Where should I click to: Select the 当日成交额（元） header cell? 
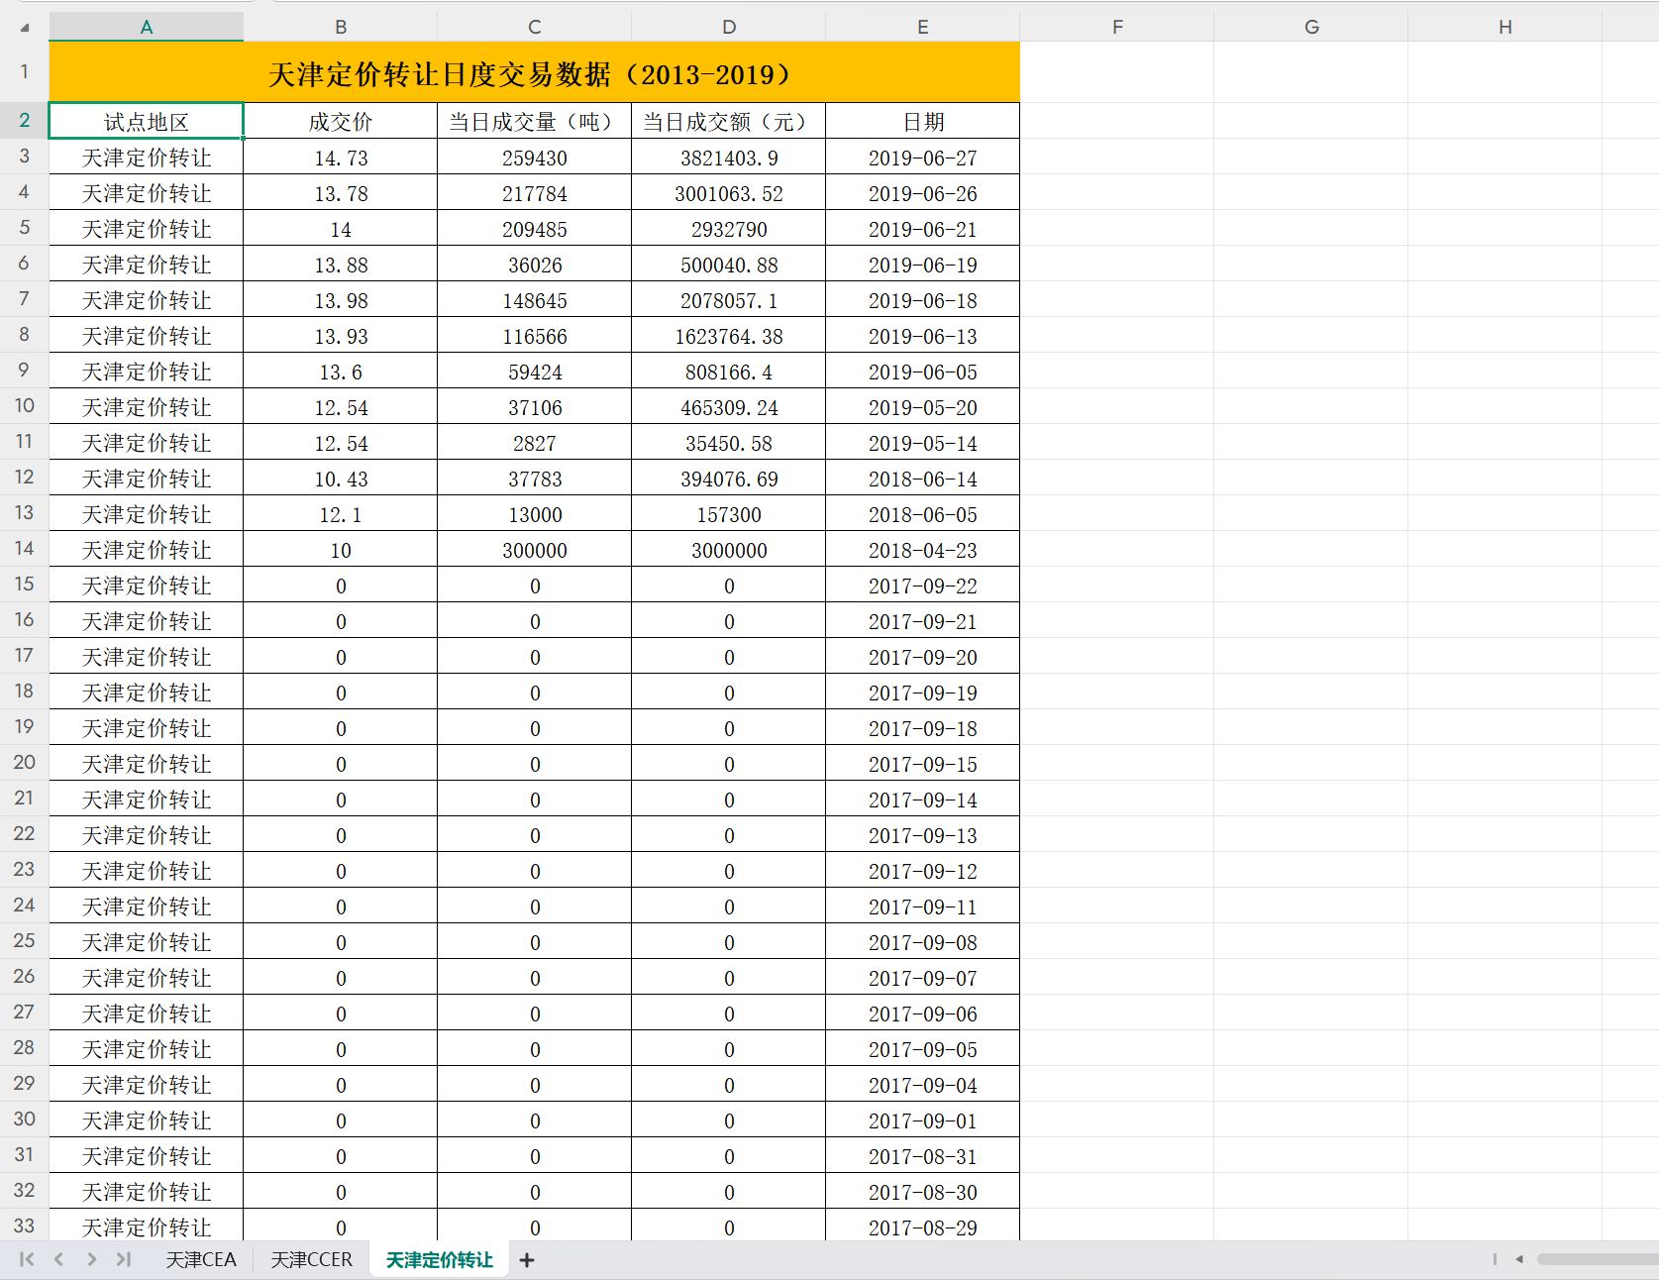tap(729, 121)
